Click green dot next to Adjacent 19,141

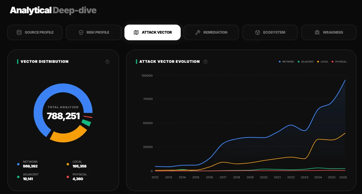(x=18, y=177)
